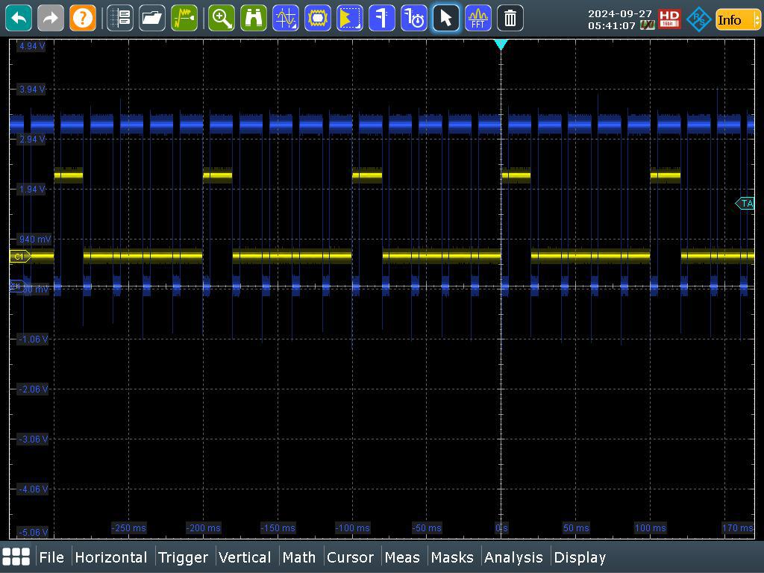Click the Undo arrow button

click(x=19, y=18)
